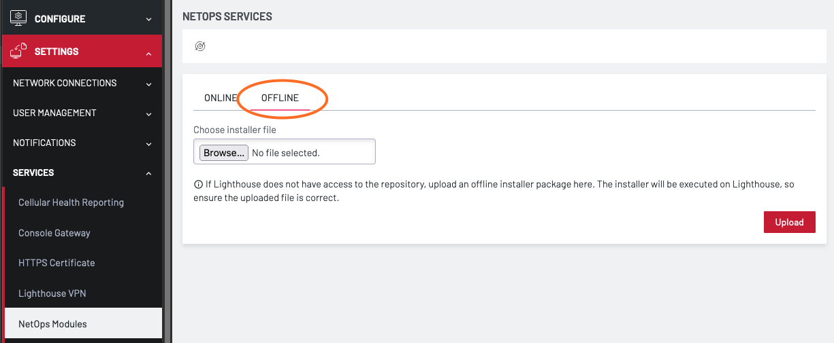Collapse the Services chevron
This screenshot has height=343, width=834.
pos(149,174)
